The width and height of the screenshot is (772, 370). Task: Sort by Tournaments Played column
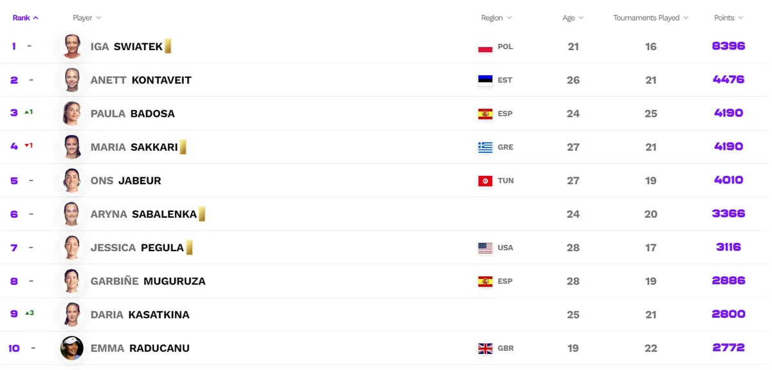(651, 18)
